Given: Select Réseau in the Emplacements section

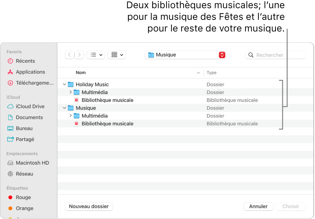Looking at the screenshot, I should pos(25,174).
